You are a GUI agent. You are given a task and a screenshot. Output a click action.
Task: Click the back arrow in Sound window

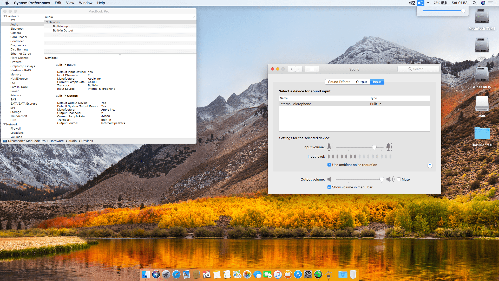pos(292,69)
